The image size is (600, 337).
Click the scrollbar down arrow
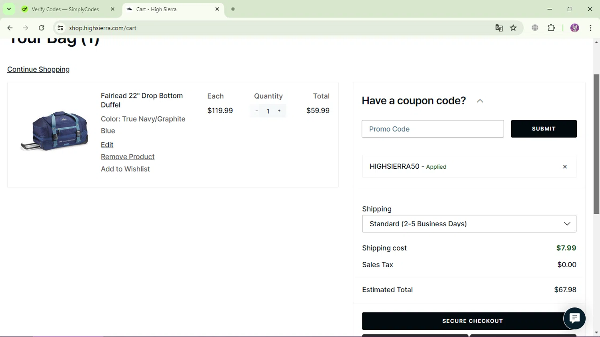(596, 333)
